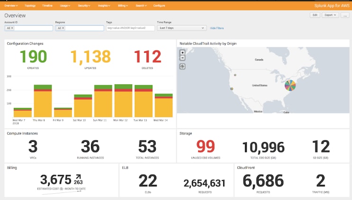Click the 53 Total Instances value

(x=147, y=147)
